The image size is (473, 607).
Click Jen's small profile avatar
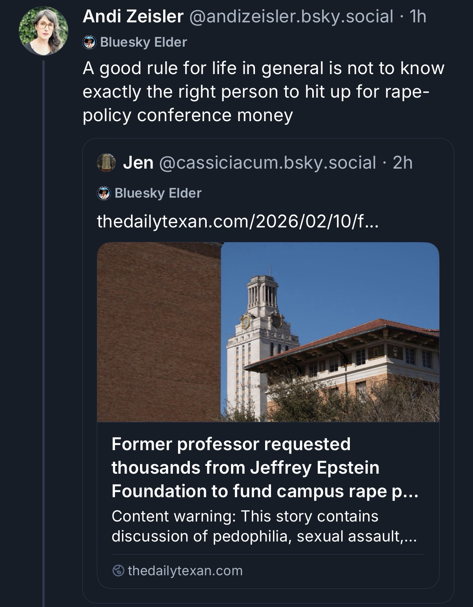(x=106, y=162)
